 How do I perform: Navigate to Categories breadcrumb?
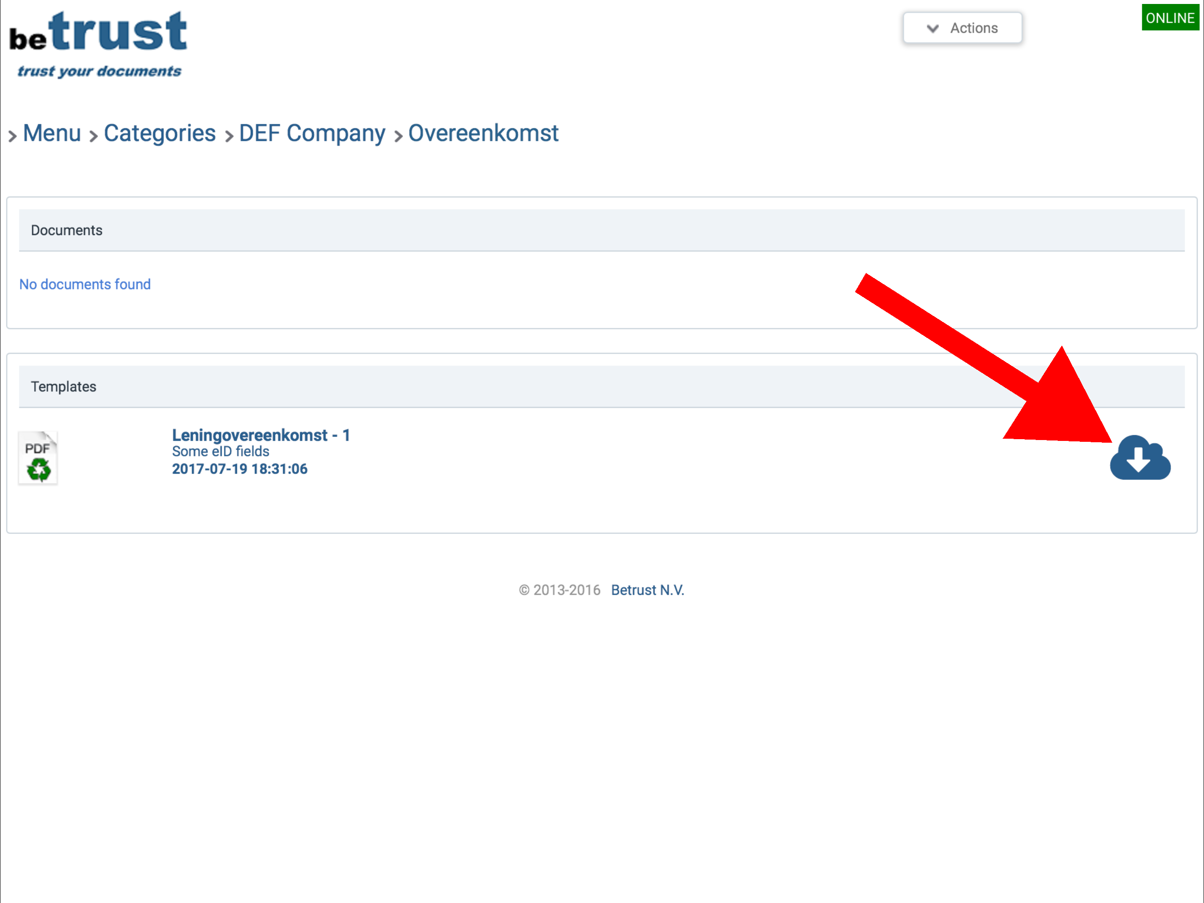160,134
